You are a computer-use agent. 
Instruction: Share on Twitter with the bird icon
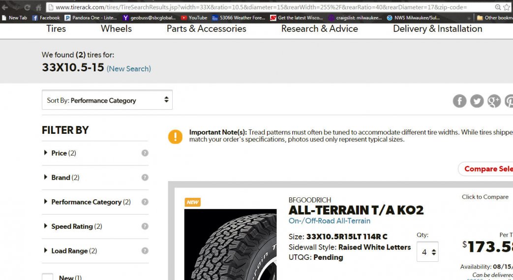477,101
